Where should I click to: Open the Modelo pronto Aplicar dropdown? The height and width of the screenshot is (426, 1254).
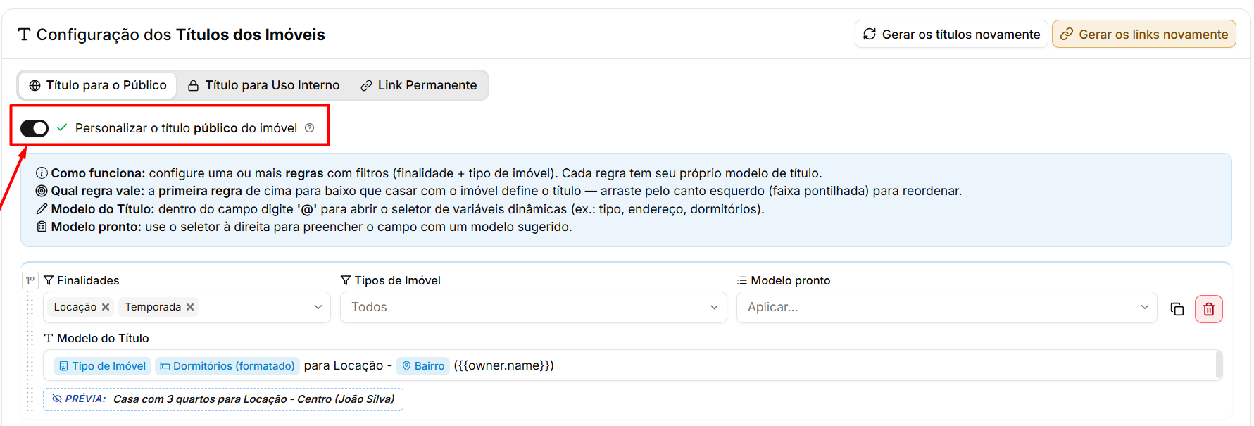(946, 307)
